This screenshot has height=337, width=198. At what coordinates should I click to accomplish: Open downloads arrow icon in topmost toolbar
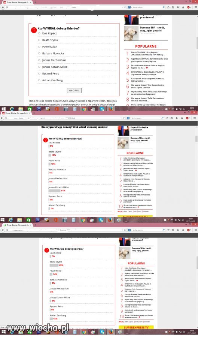[178, 7]
